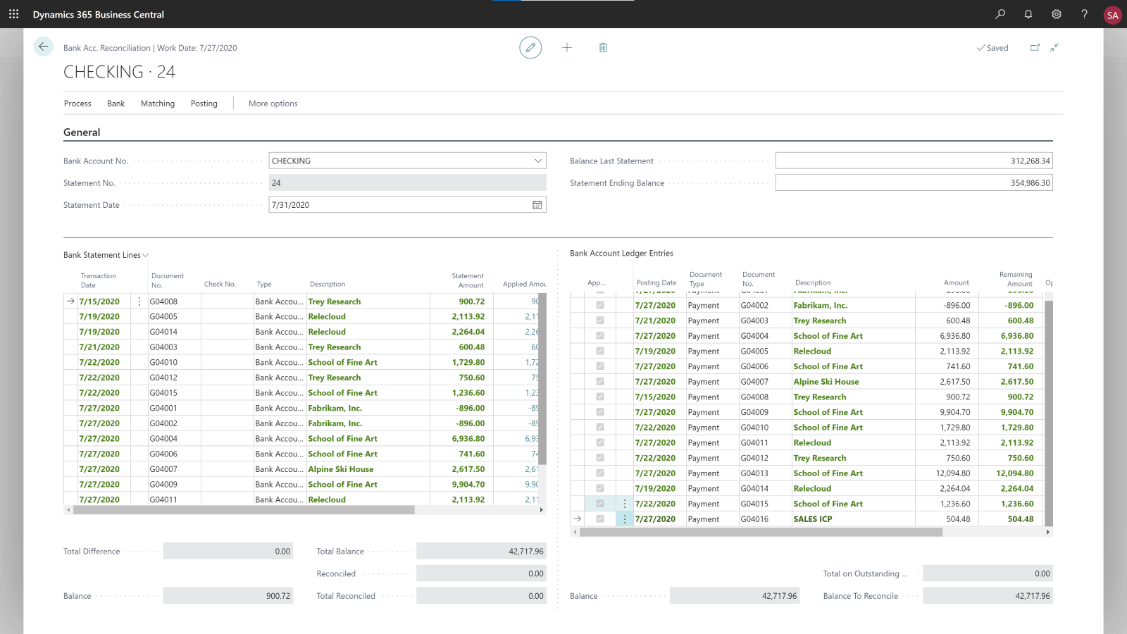Image resolution: width=1127 pixels, height=634 pixels.
Task: Create a new record with plus icon
Action: tap(567, 47)
